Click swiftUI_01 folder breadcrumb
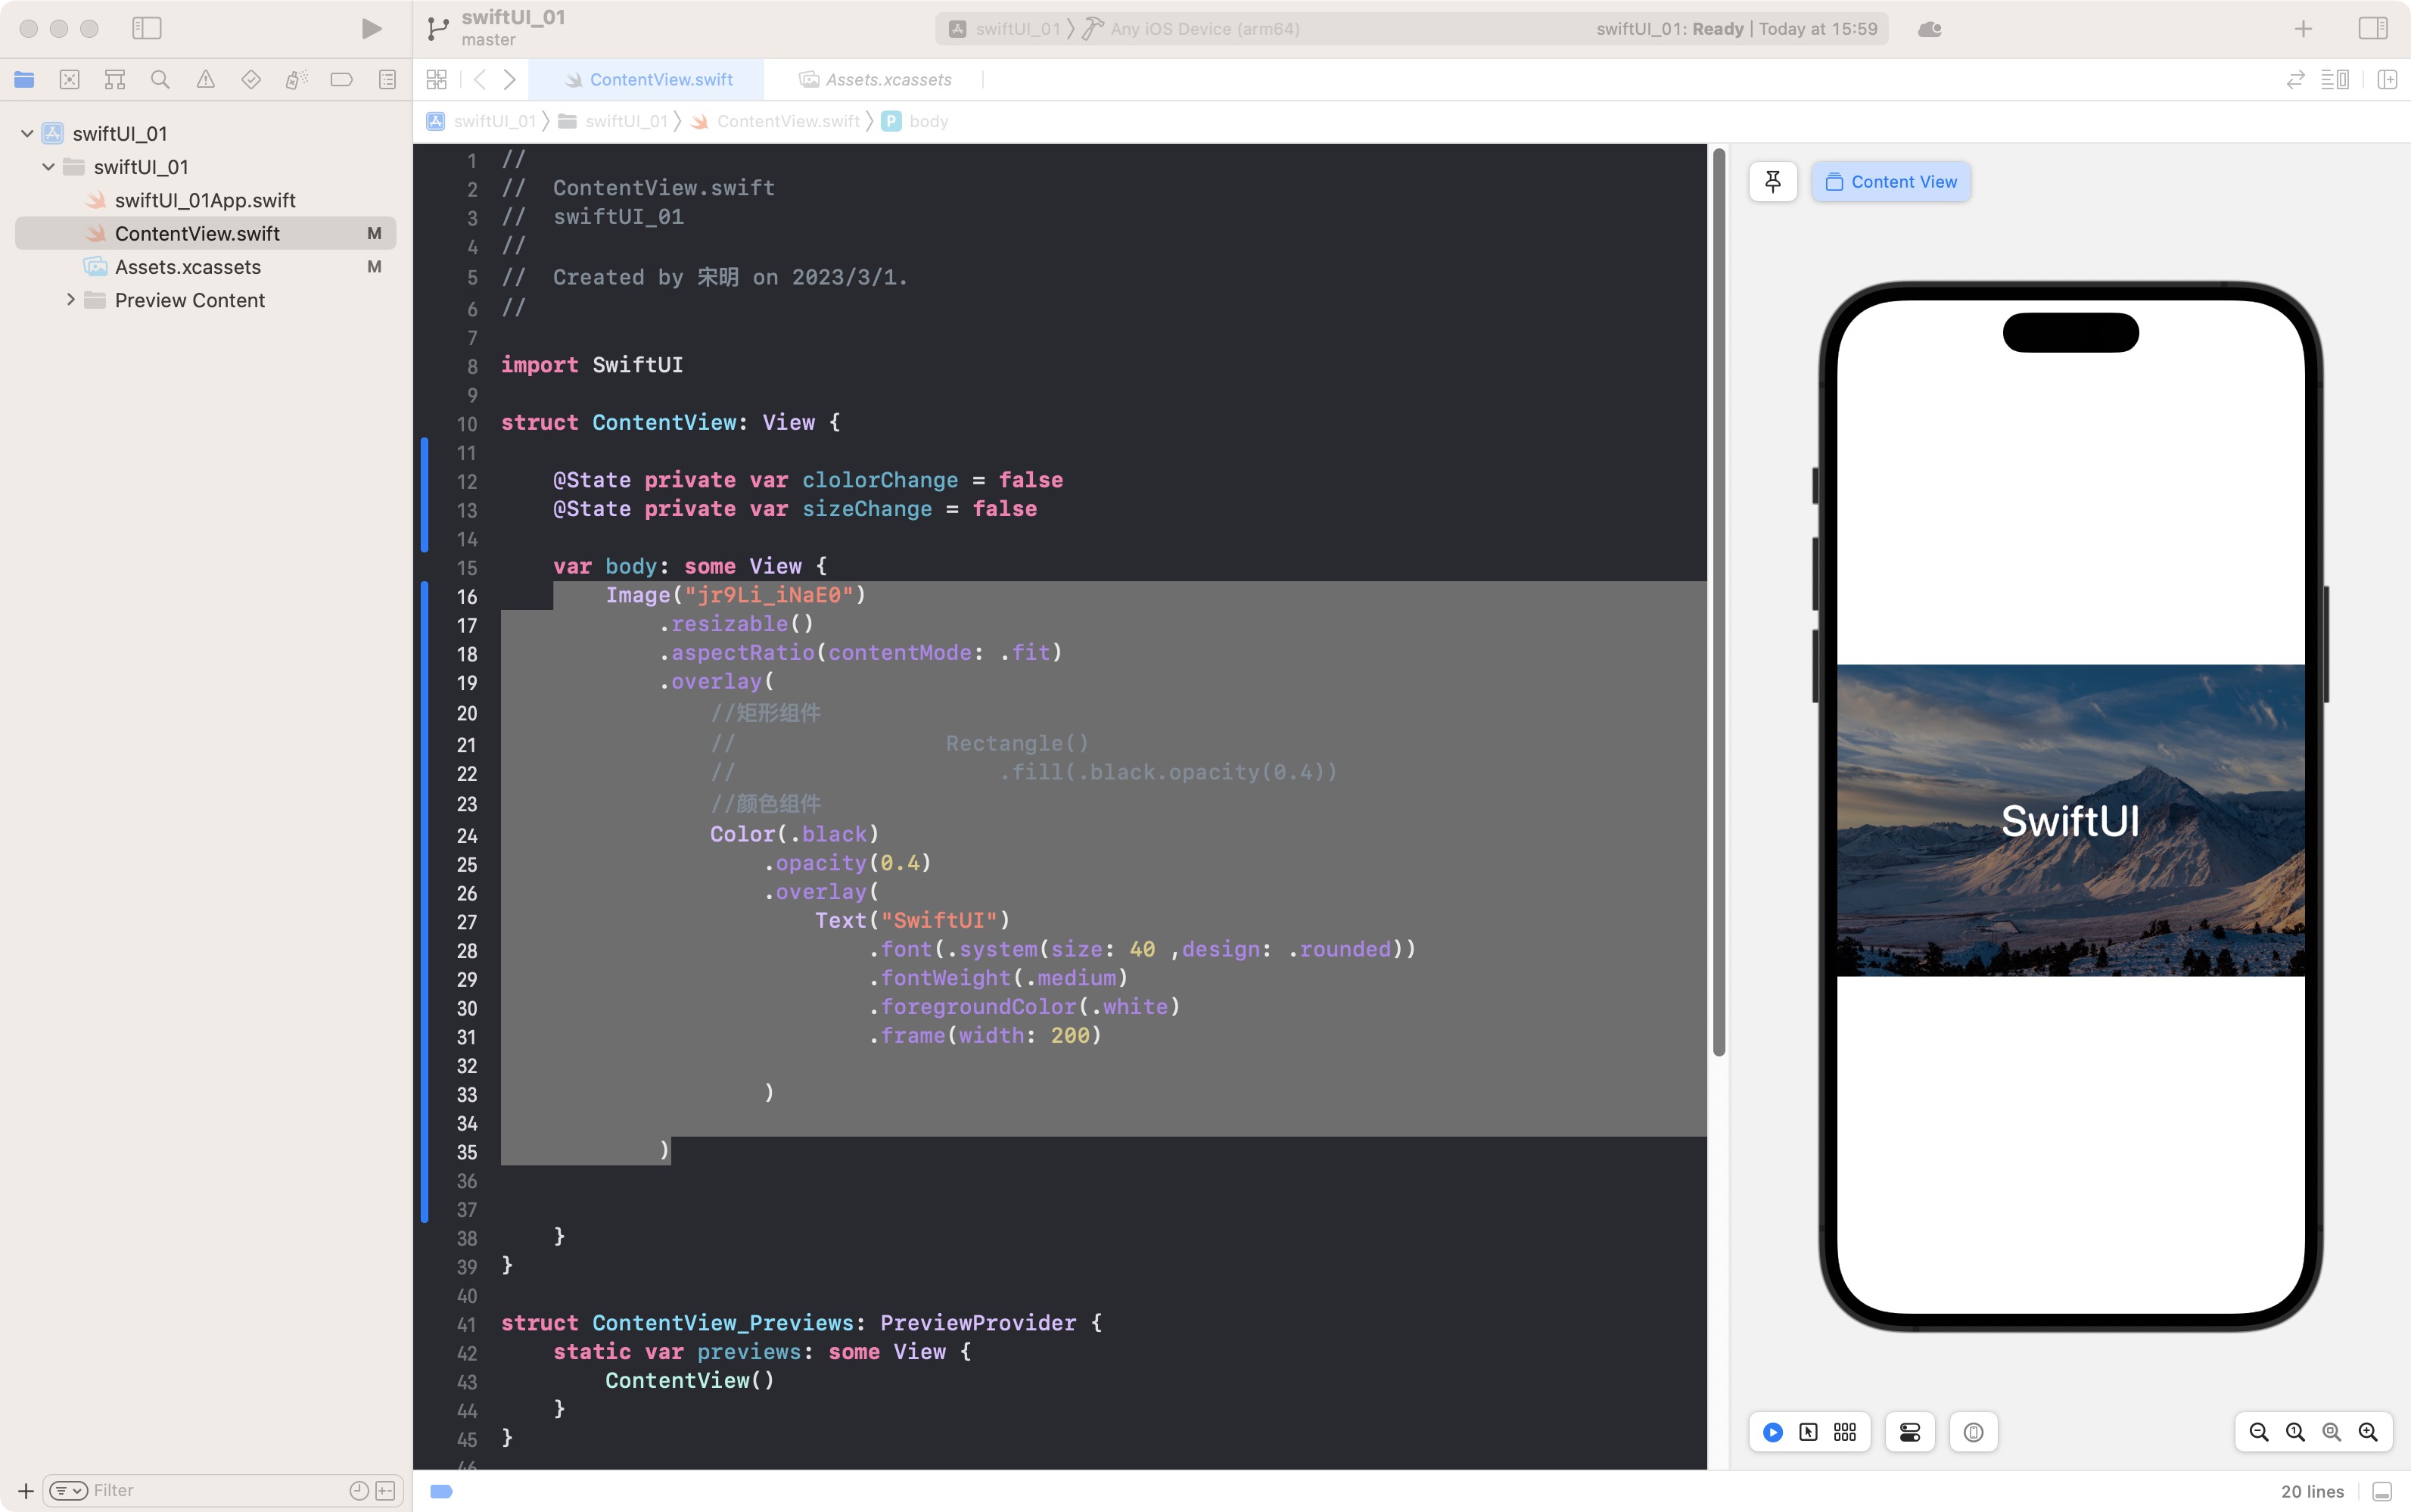This screenshot has width=2411, height=1512. pos(613,121)
